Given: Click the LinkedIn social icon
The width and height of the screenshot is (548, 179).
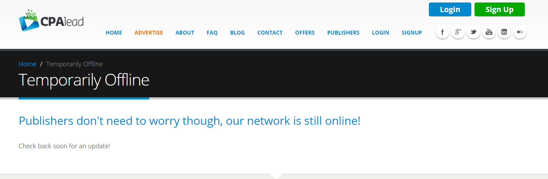Looking at the screenshot, I should [504, 32].
